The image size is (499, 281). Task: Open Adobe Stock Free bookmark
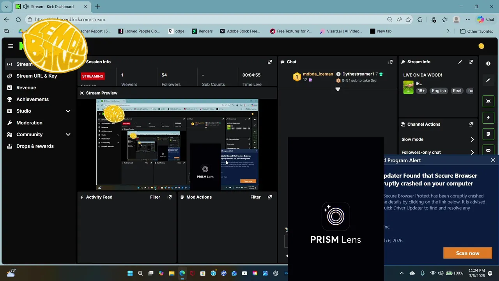point(240,31)
